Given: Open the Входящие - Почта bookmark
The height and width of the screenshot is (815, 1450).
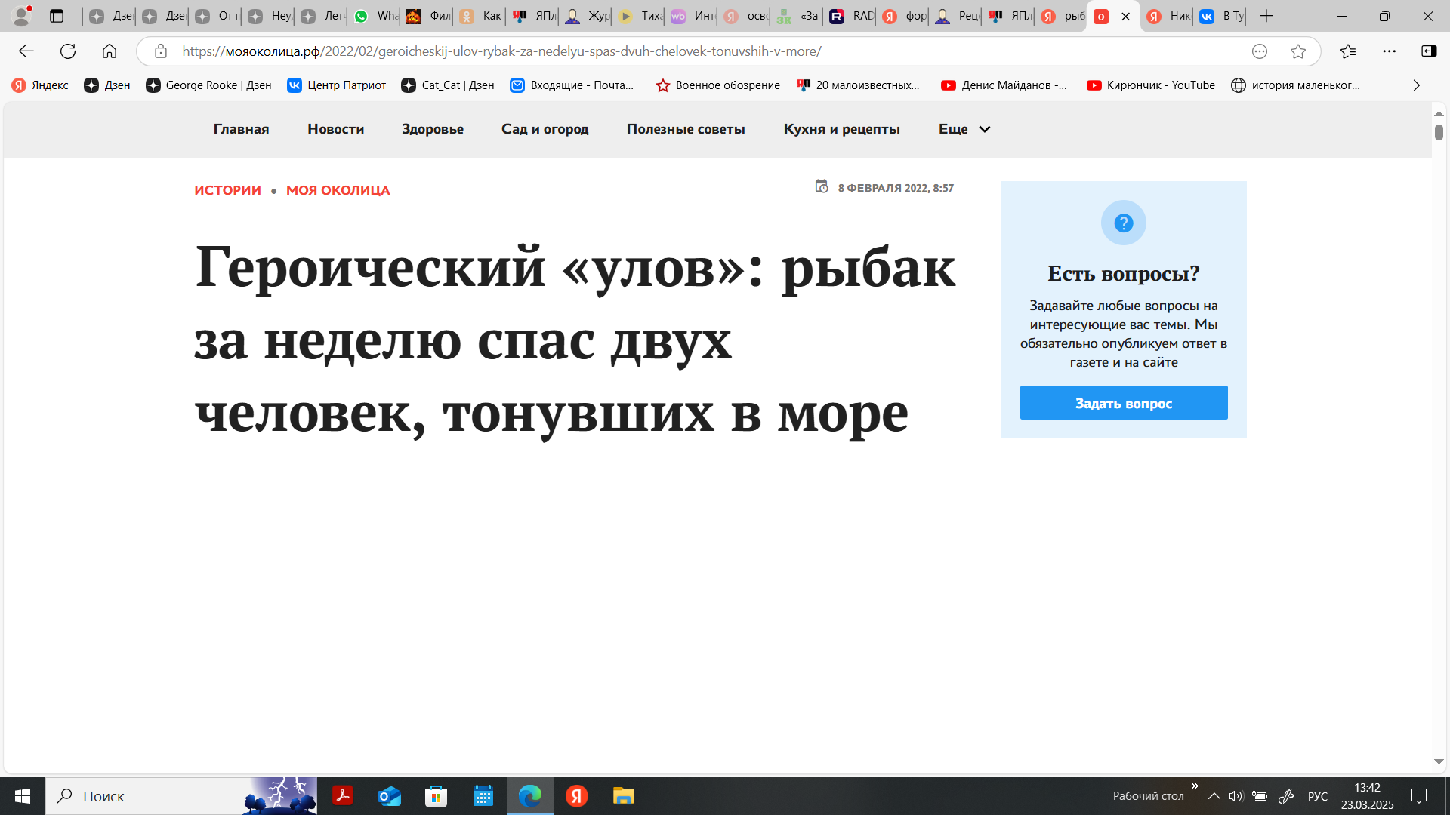Looking at the screenshot, I should 572,85.
